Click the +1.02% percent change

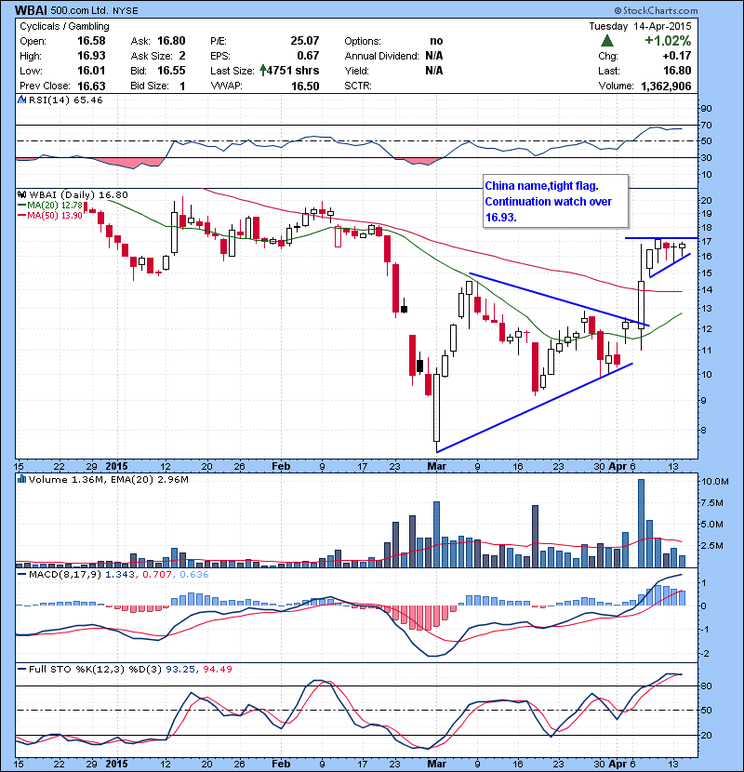pyautogui.click(x=668, y=40)
